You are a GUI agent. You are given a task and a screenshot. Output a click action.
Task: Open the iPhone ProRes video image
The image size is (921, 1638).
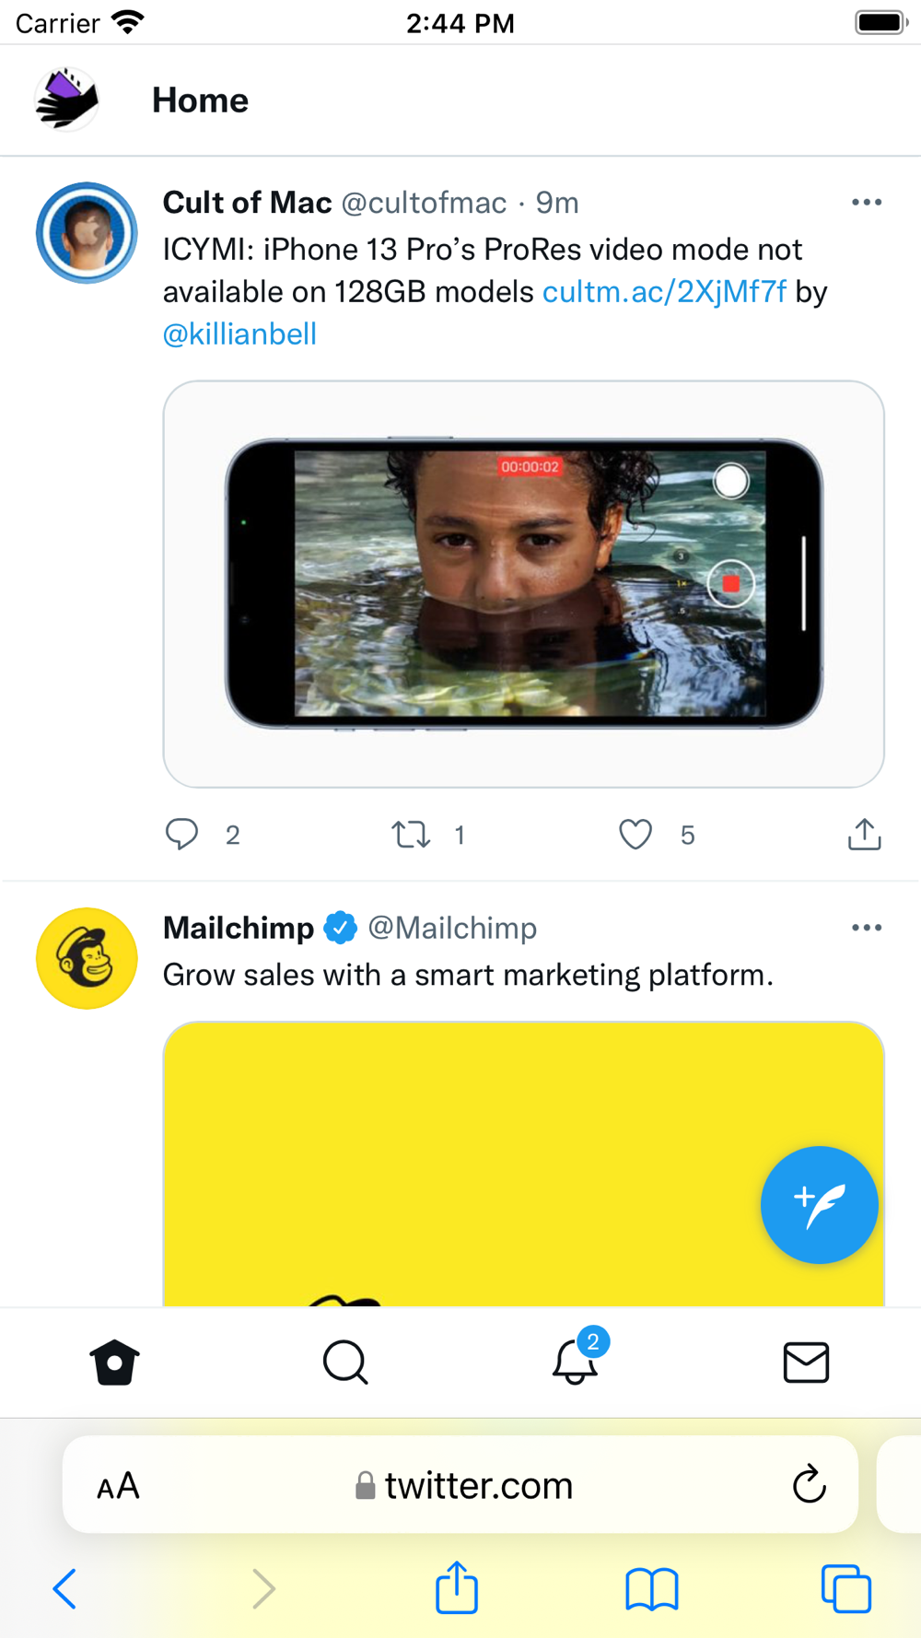524,584
